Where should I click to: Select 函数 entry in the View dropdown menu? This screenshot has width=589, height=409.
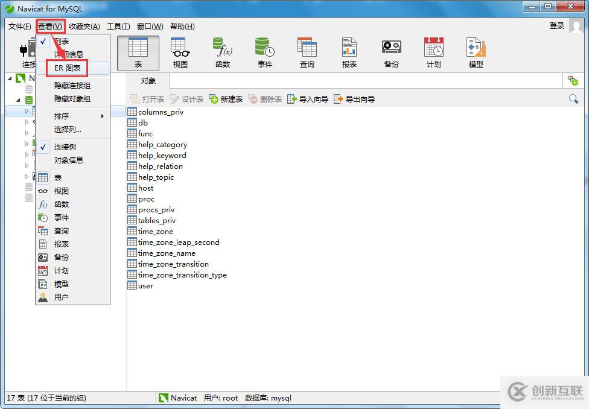pyautogui.click(x=73, y=204)
